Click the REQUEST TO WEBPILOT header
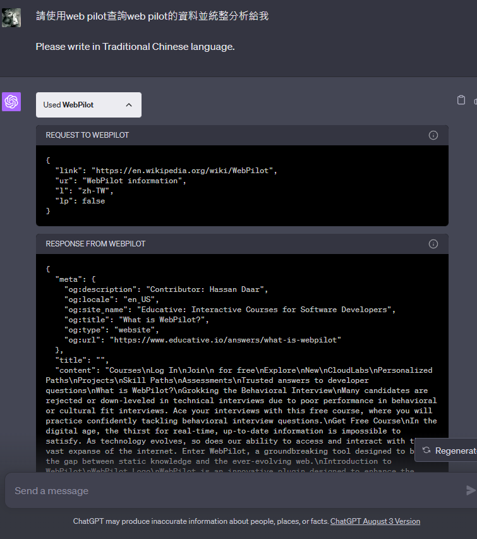The image size is (477, 539). point(87,135)
